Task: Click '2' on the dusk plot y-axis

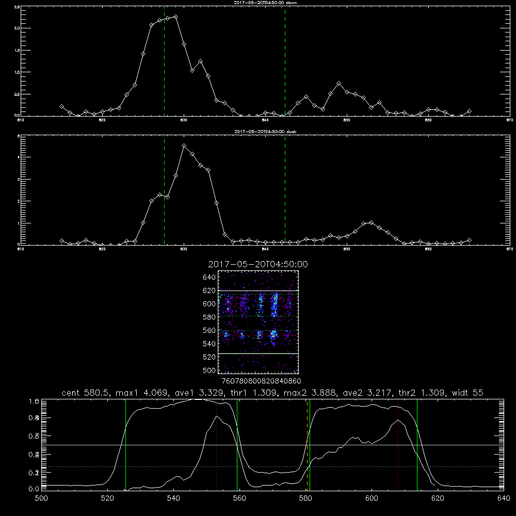Action: pyautogui.click(x=19, y=201)
